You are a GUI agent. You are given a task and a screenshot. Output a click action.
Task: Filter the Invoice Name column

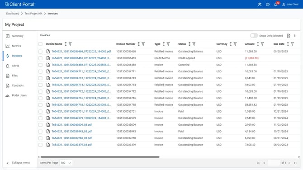pos(70,44)
